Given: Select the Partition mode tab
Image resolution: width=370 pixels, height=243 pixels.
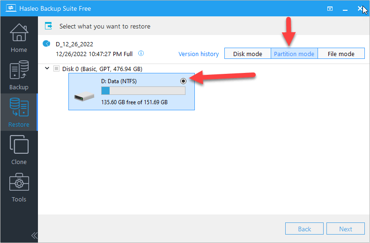Looking at the screenshot, I should pos(294,54).
